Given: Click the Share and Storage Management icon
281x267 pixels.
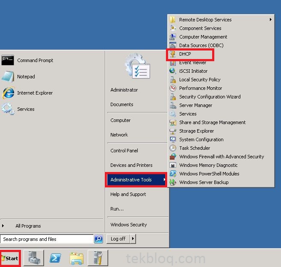Looking at the screenshot, I should 173,122.
